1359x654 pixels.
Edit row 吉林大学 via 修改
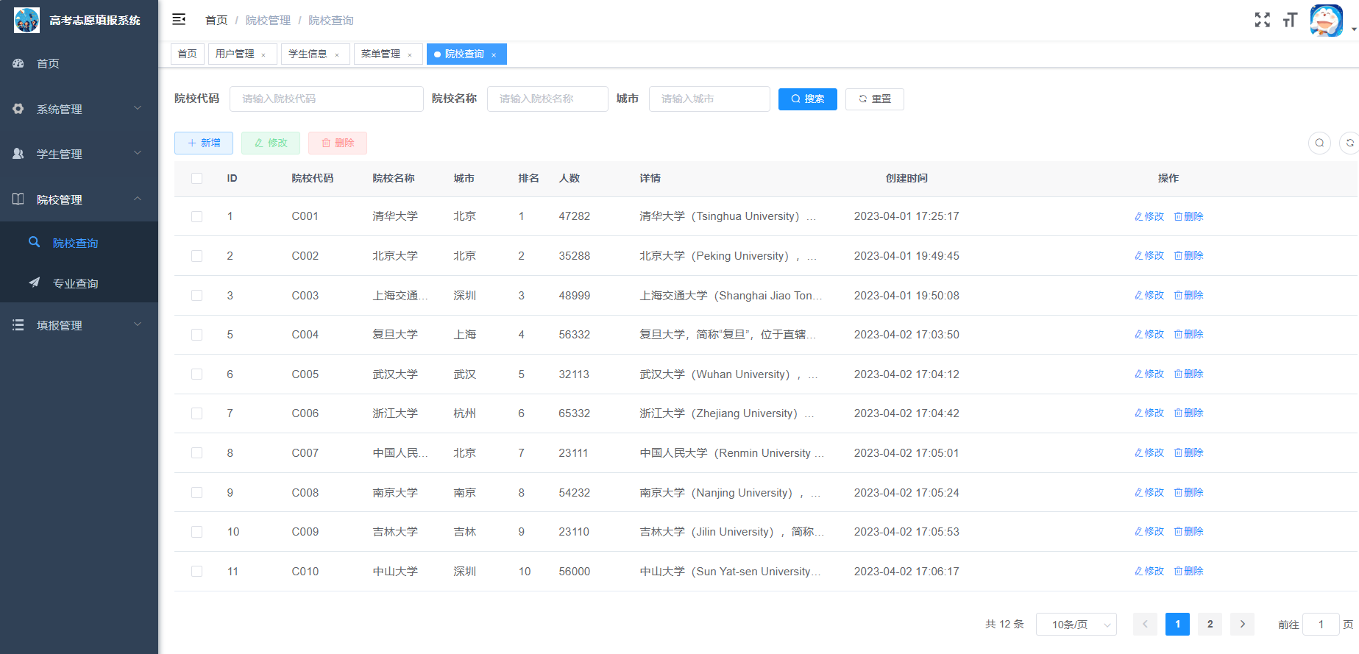click(x=1149, y=531)
